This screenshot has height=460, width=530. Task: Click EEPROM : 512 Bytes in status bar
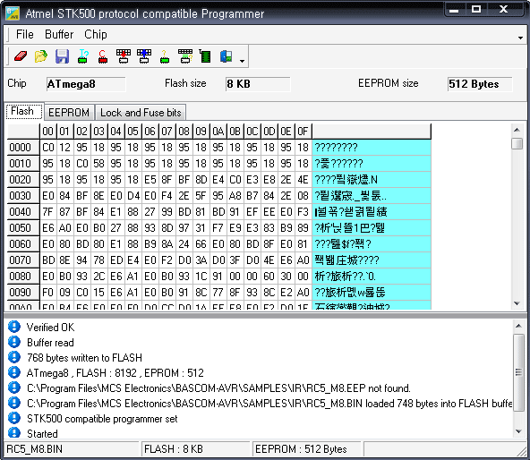301,449
